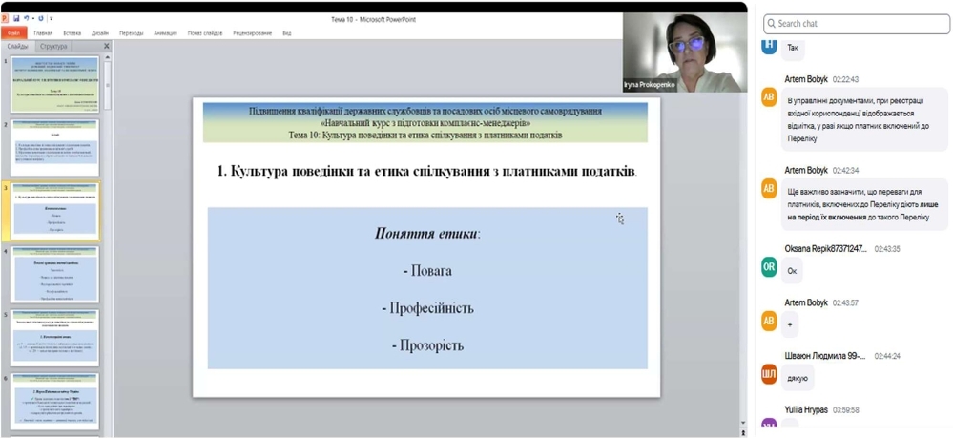Click the magnifier icon in chat search

[771, 23]
